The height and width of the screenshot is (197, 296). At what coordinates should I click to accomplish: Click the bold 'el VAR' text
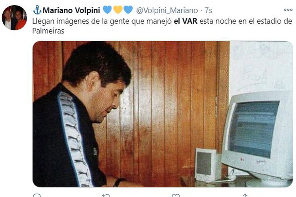185,21
